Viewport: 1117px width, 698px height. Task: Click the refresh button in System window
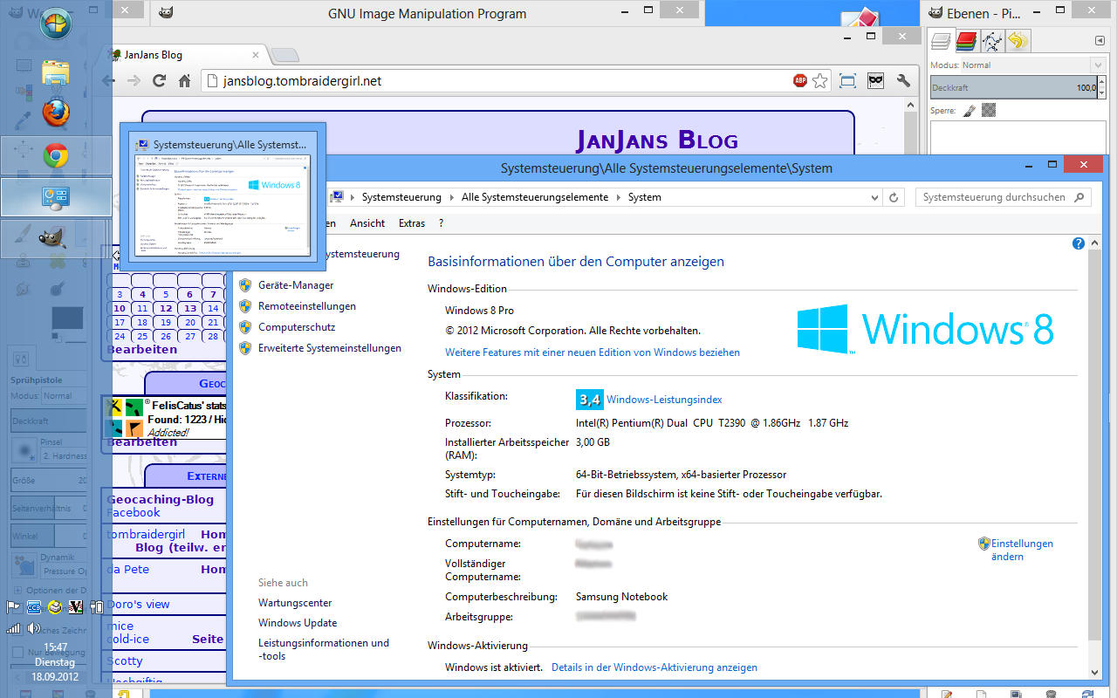point(894,197)
